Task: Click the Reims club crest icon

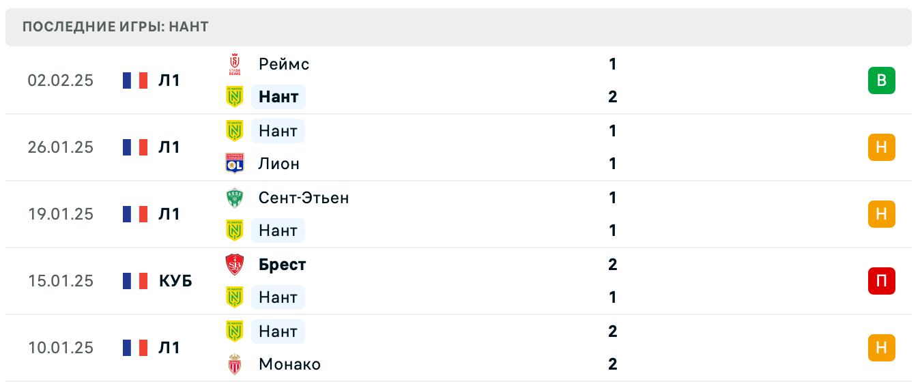Action: (x=235, y=64)
